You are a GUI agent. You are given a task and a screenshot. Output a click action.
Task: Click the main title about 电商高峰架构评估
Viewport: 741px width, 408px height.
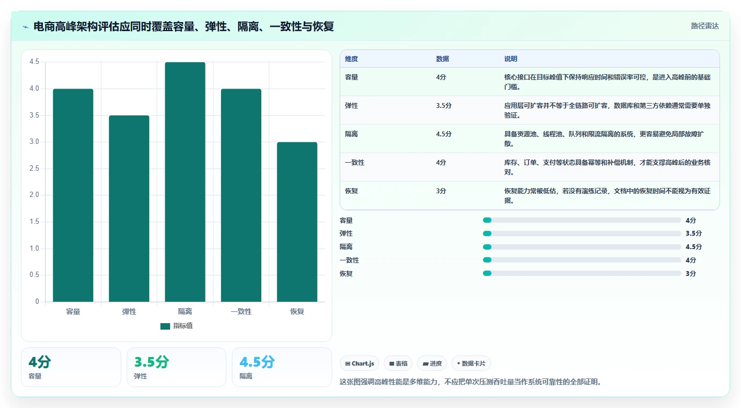pyautogui.click(x=184, y=26)
